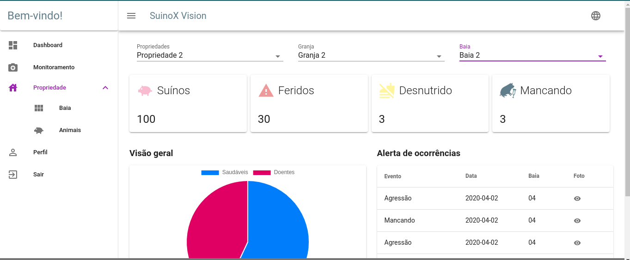The image size is (630, 260).
Task: Open the hamburger menu icon
Action: coord(131,16)
